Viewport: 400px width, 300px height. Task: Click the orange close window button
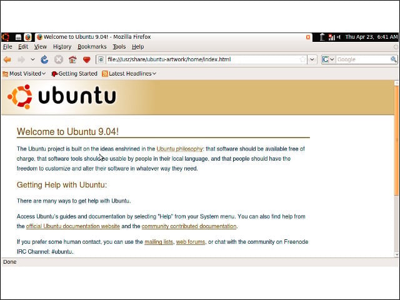pos(308,37)
